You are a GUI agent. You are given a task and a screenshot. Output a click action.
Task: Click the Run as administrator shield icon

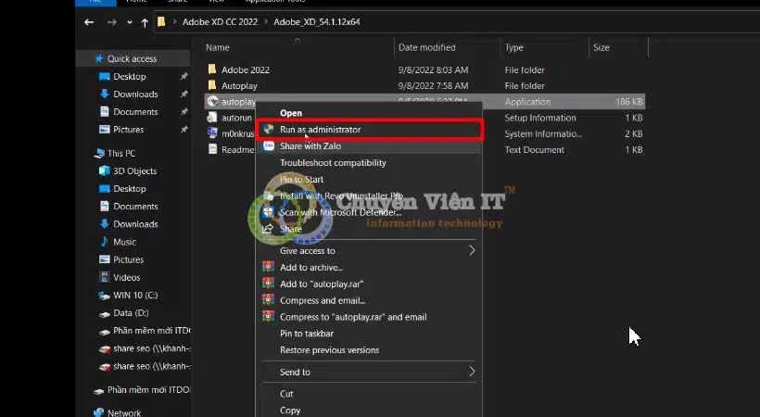click(269, 130)
